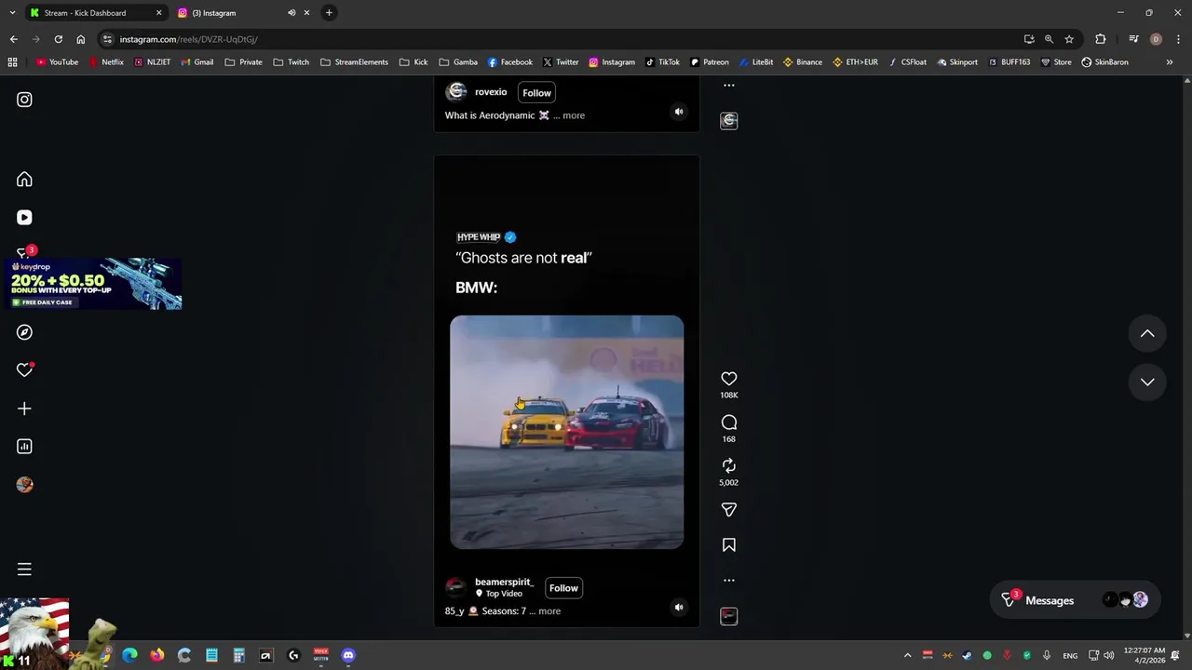Open Discord from the taskbar
Image resolution: width=1192 pixels, height=670 pixels.
click(x=348, y=656)
